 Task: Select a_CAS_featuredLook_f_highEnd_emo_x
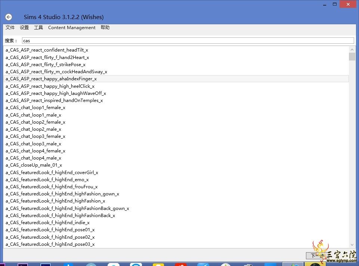pos(176,179)
